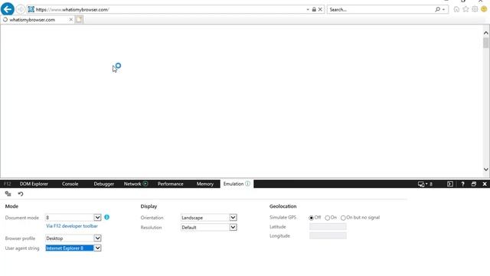Expand the Browser profile dropdown

(x=97, y=238)
